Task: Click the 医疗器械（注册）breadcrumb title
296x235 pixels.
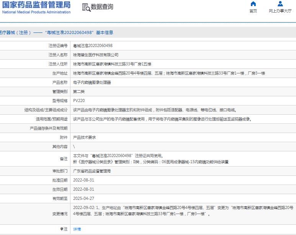Action: (15, 33)
